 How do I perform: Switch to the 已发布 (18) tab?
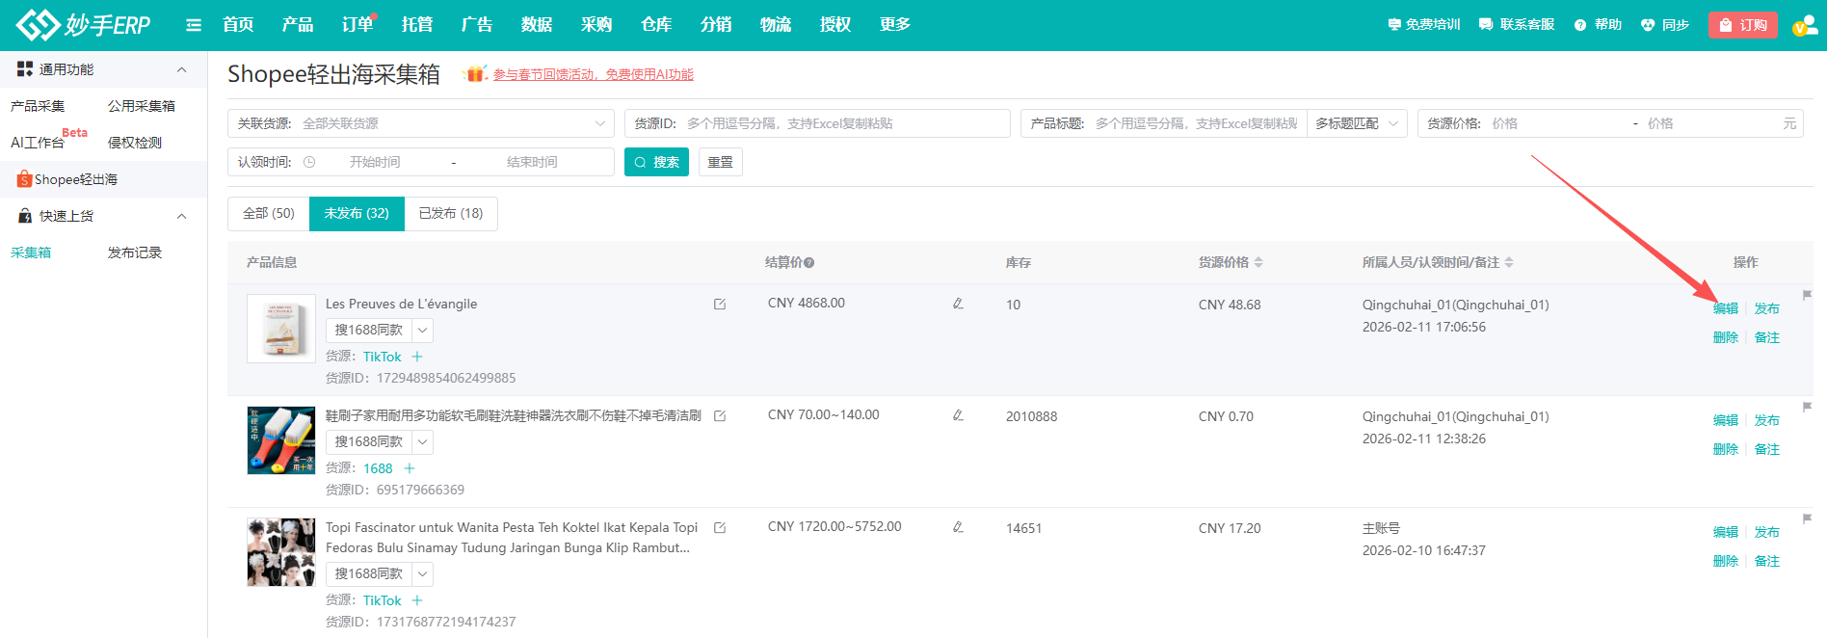tap(451, 214)
